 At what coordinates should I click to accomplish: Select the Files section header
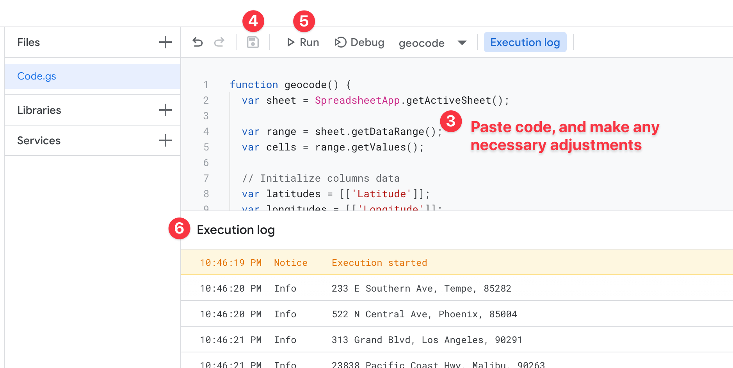tap(28, 42)
